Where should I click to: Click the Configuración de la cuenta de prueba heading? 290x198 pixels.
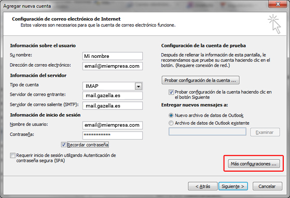point(203,45)
